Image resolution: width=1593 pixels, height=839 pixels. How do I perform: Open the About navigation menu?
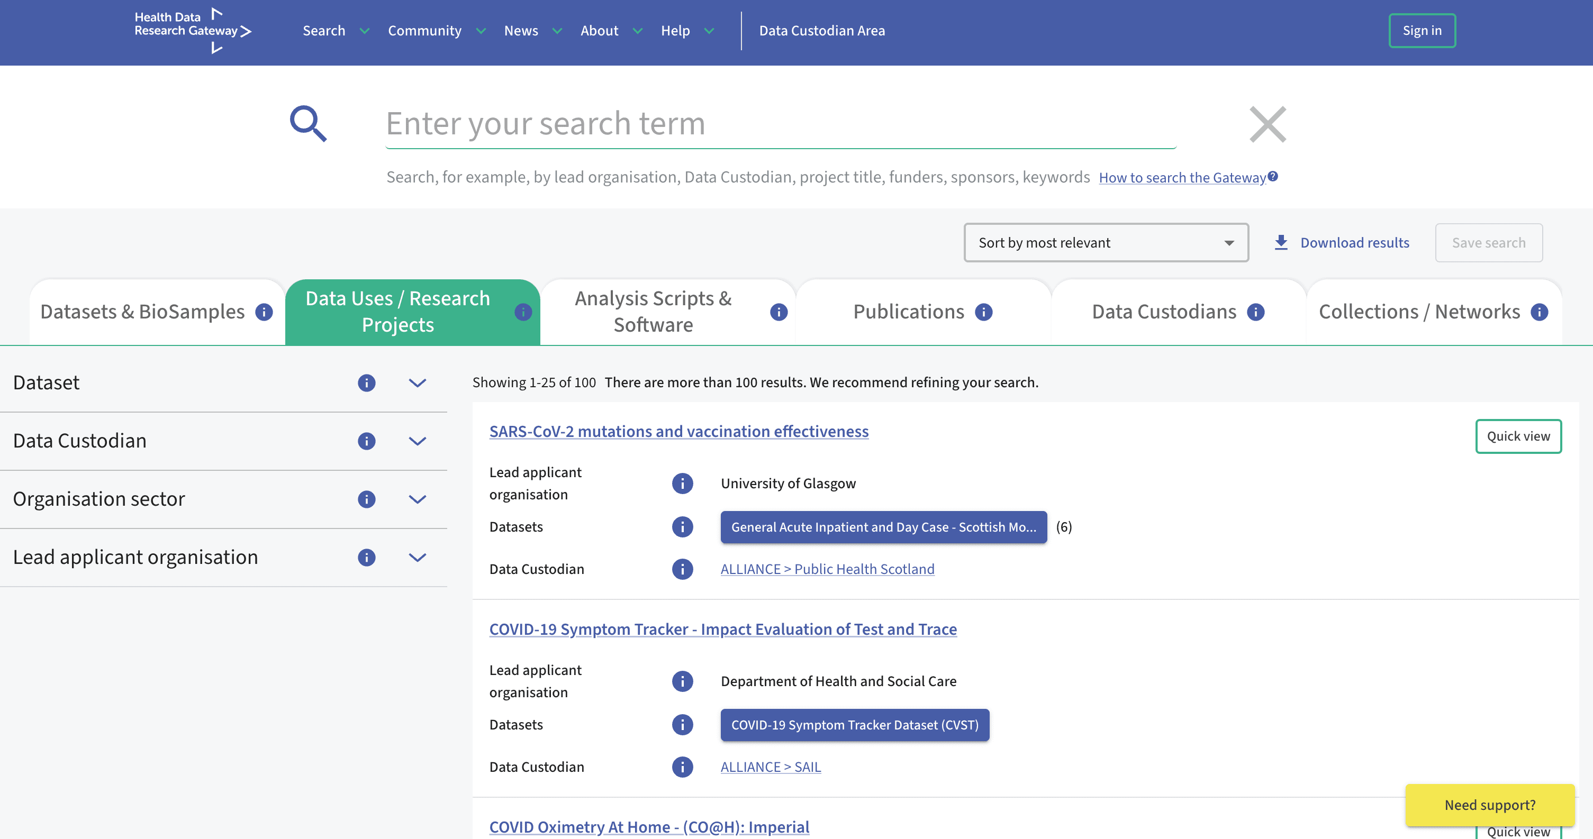[x=612, y=30]
